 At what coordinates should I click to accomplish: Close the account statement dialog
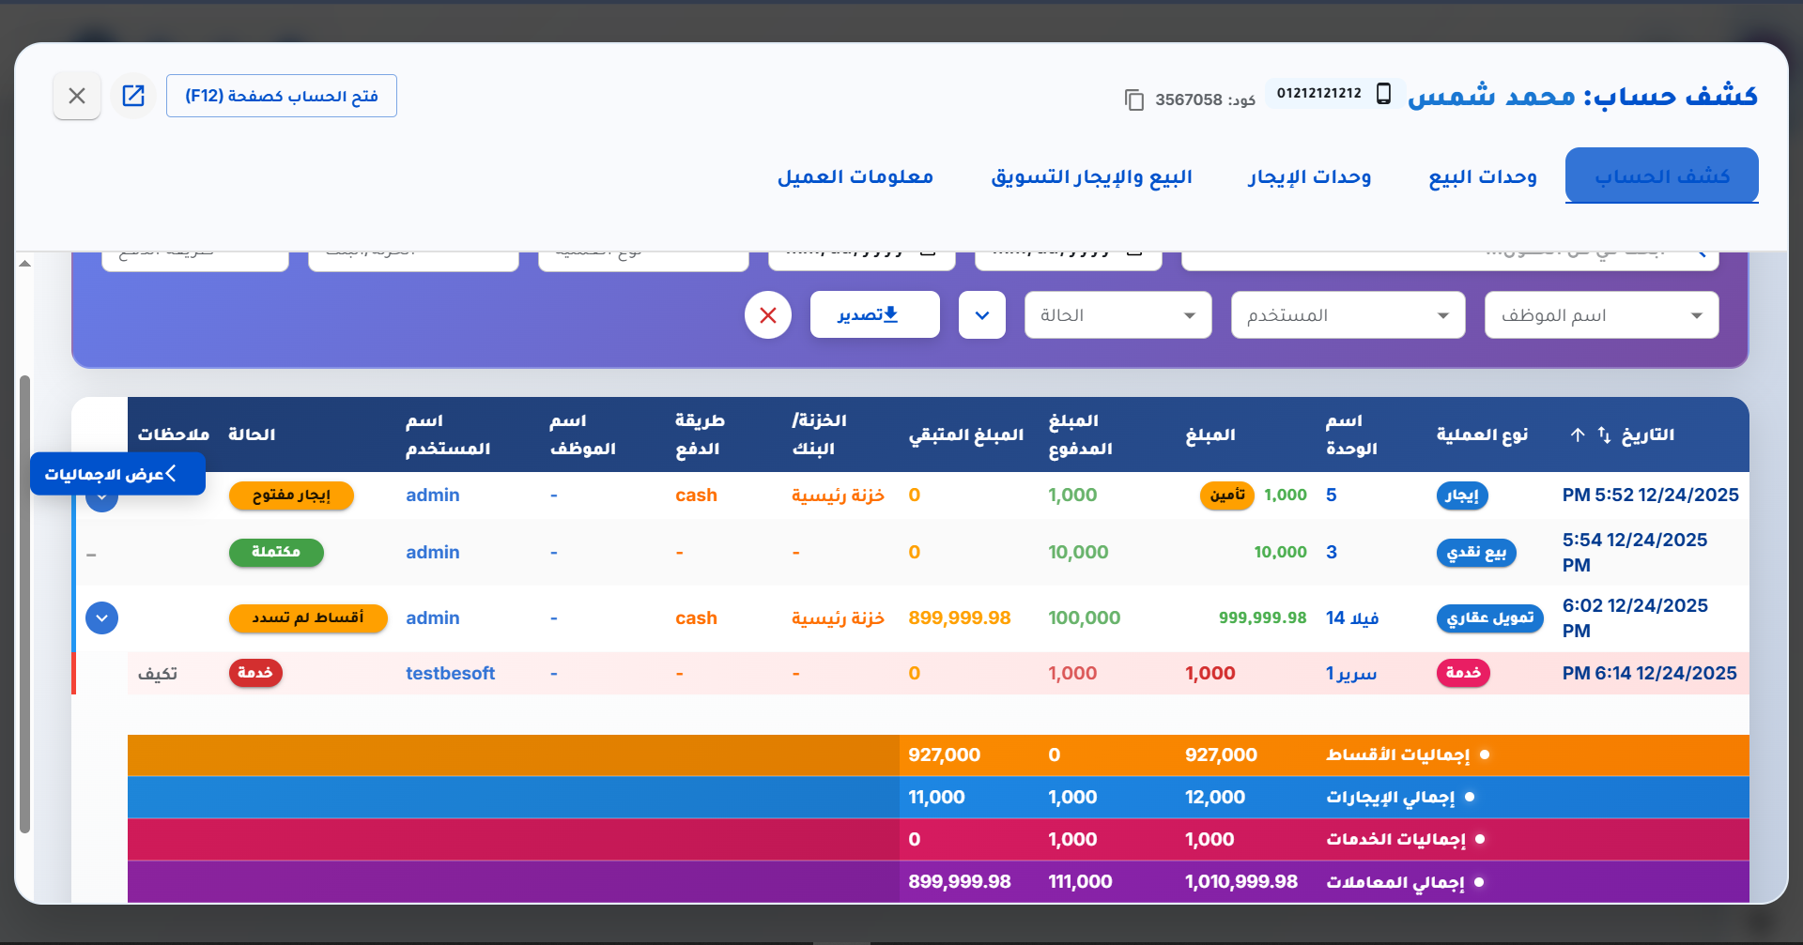click(x=77, y=96)
